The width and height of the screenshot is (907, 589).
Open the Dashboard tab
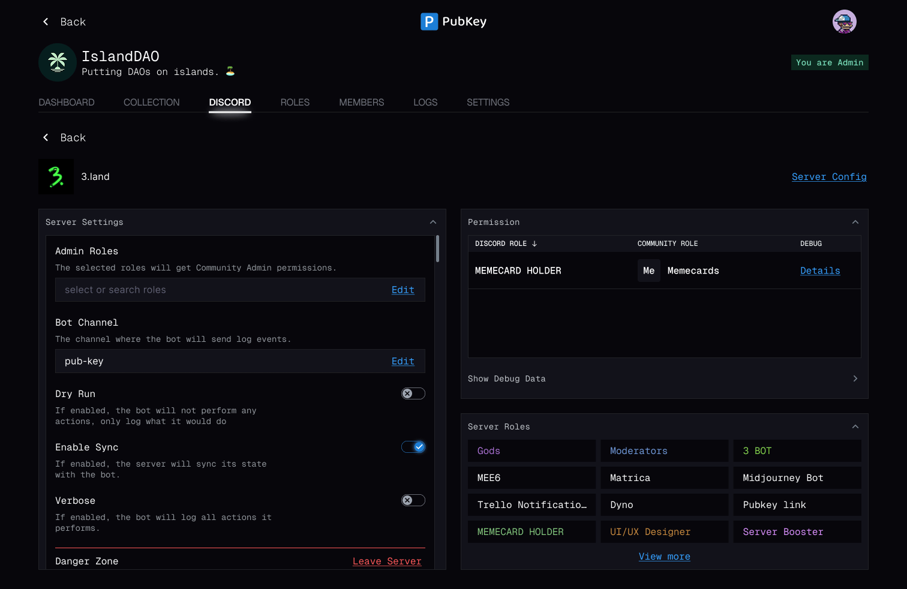tap(67, 103)
